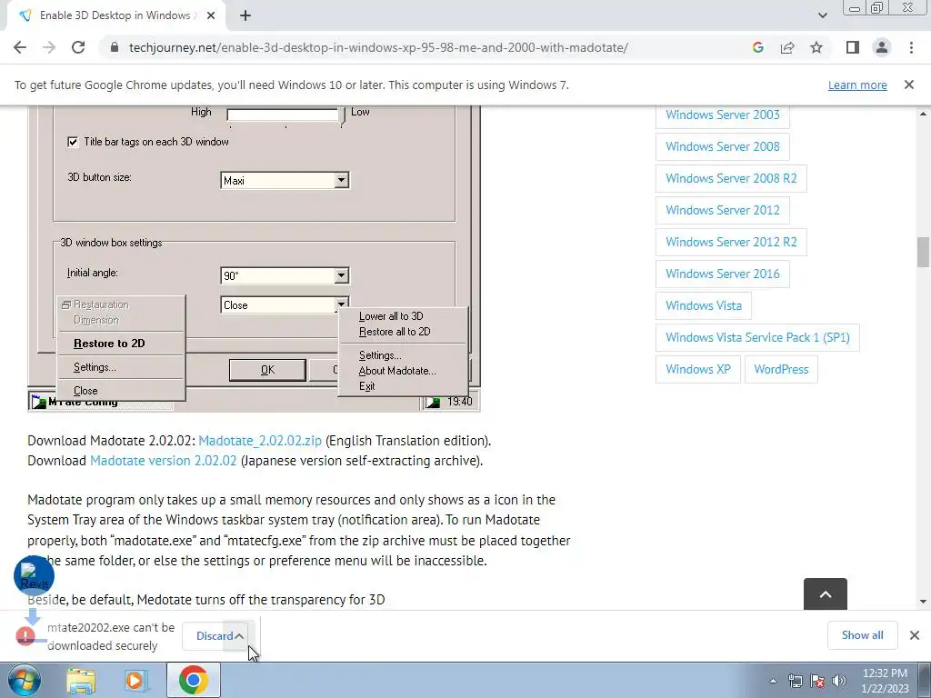Open the network tray icon
931x698 pixels.
tap(795, 681)
